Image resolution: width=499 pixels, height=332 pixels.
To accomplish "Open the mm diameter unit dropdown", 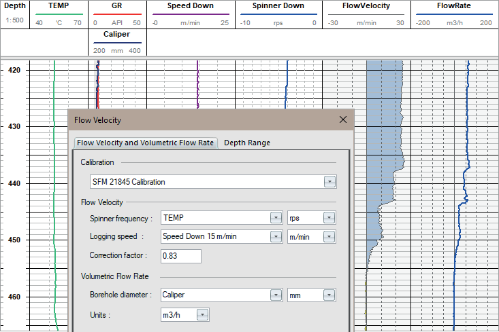I will [x=329, y=295].
